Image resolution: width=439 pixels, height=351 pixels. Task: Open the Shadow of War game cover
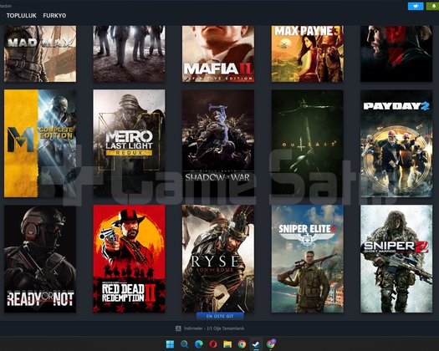pyautogui.click(x=218, y=143)
